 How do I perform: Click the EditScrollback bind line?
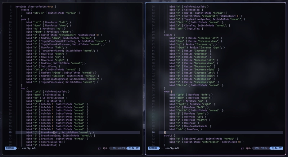point(204,139)
